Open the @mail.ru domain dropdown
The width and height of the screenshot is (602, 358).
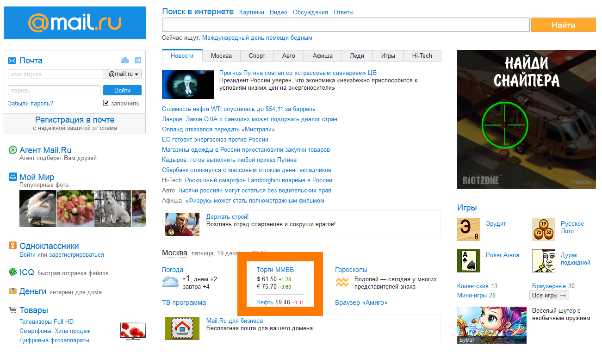click(x=122, y=74)
